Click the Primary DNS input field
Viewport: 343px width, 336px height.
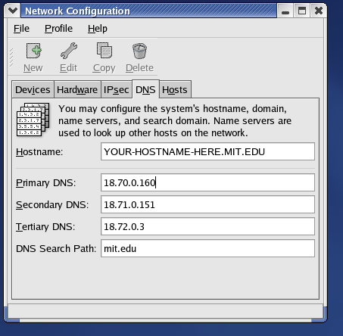(207, 182)
